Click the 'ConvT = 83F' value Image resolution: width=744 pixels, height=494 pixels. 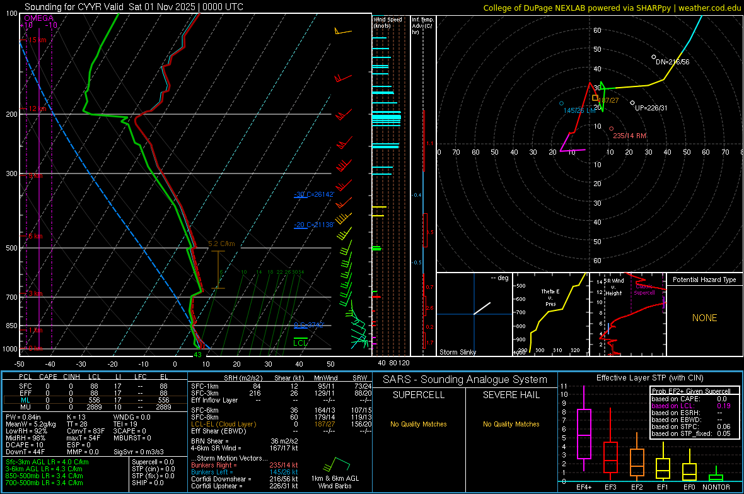click(x=86, y=431)
